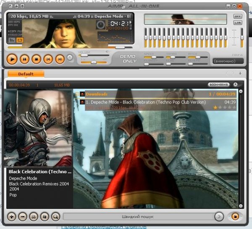Click the magnifier search button
Viewport: 252px width, 229px height.
[x=55, y=217]
